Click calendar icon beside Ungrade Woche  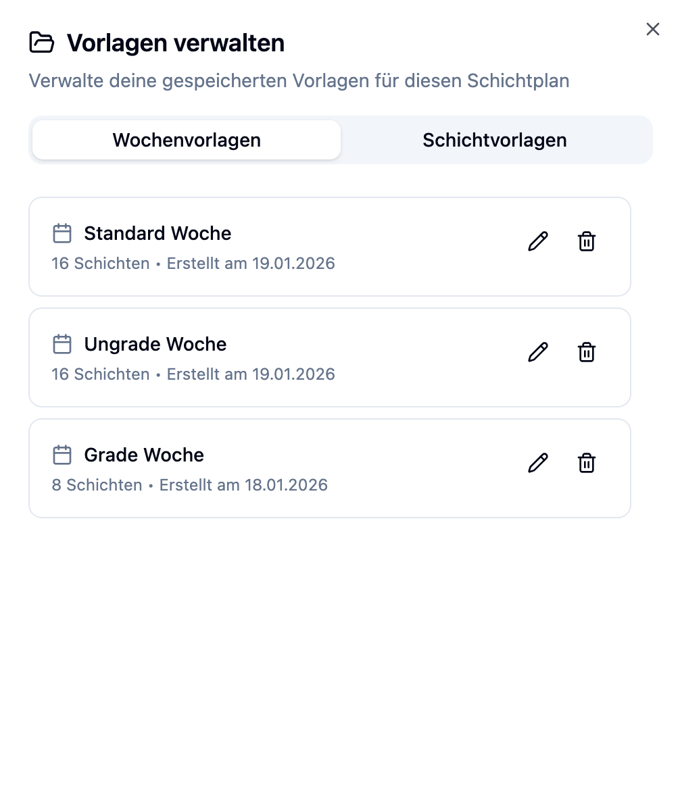[x=62, y=345]
